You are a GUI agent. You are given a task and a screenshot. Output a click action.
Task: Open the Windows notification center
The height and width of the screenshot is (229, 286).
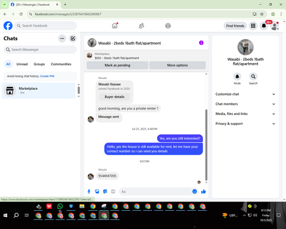tap(279, 215)
